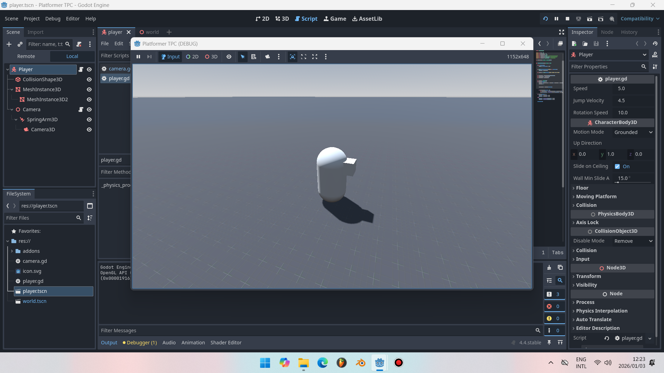Click the script icon next to Player node
This screenshot has height=373, width=664.
(x=81, y=69)
